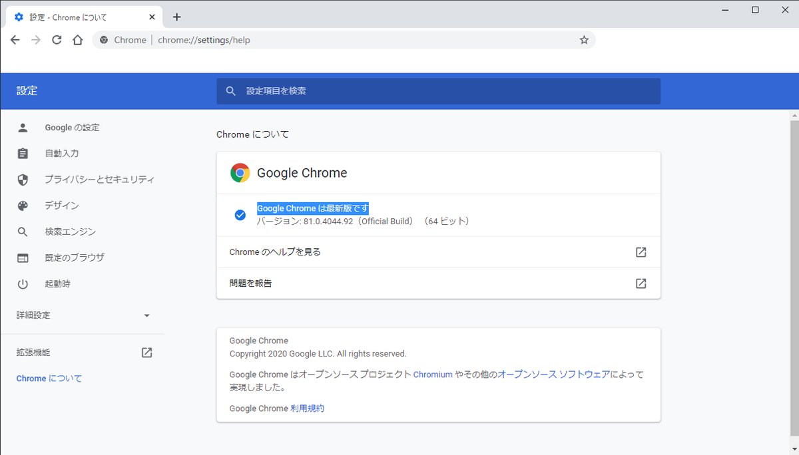
Task: Expand the 詳細設定 section arrow
Action: (x=147, y=315)
